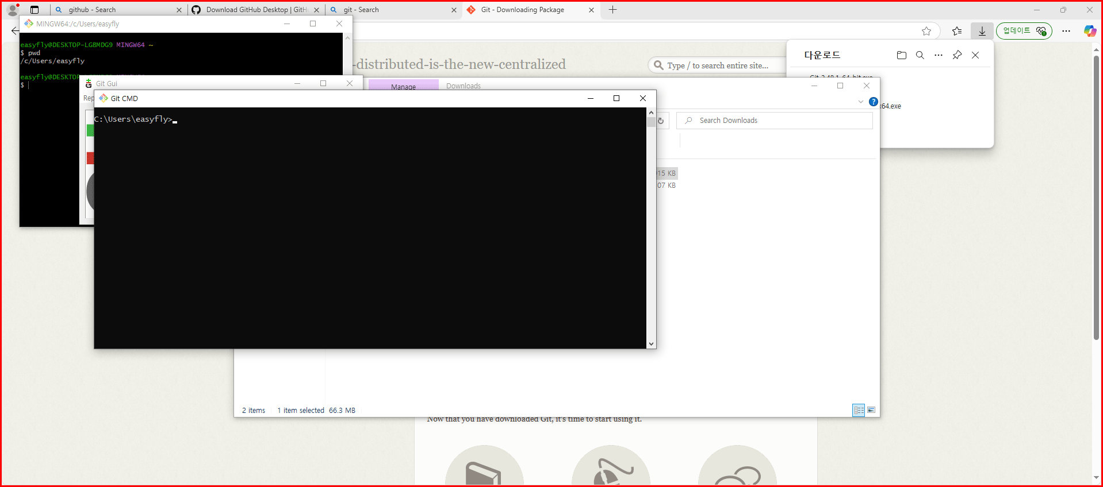Maximize the MINGW64 Git Bash window
Image resolution: width=1103 pixels, height=487 pixels.
(313, 24)
